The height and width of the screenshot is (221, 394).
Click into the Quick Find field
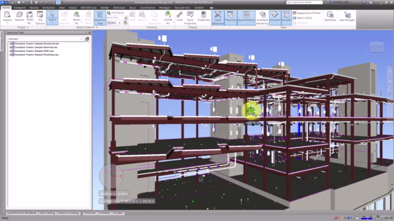click(115, 18)
